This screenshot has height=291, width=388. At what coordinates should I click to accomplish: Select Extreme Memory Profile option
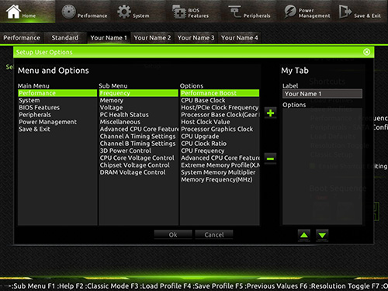[x=220, y=165]
